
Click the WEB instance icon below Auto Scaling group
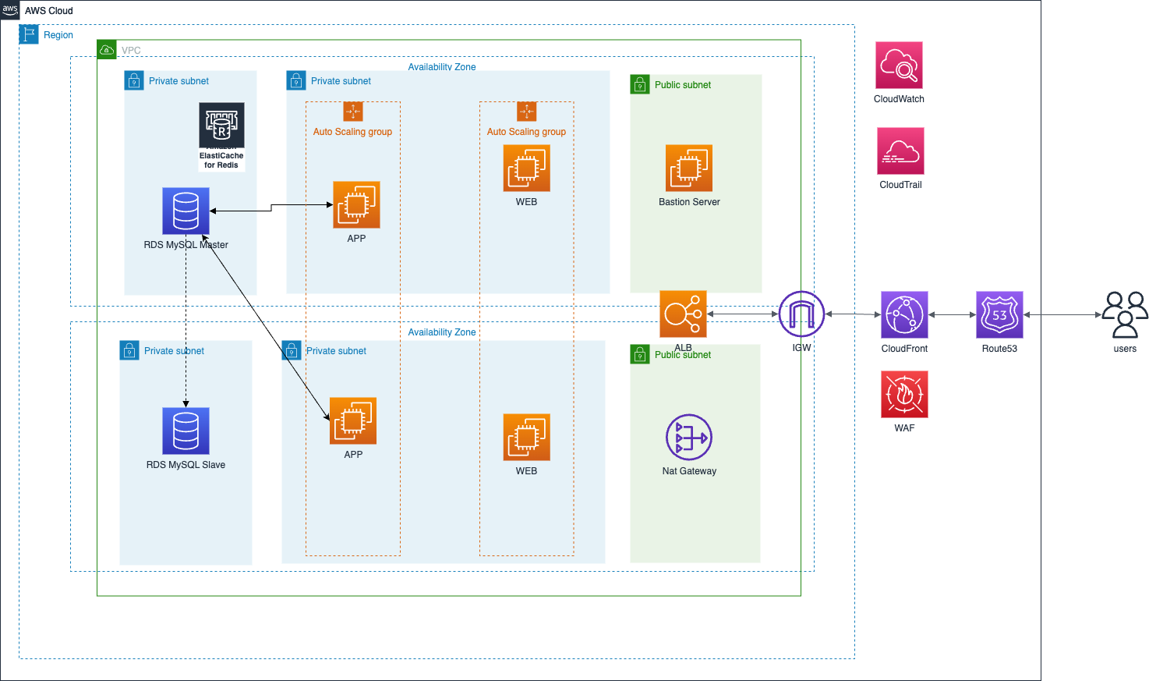coord(526,168)
